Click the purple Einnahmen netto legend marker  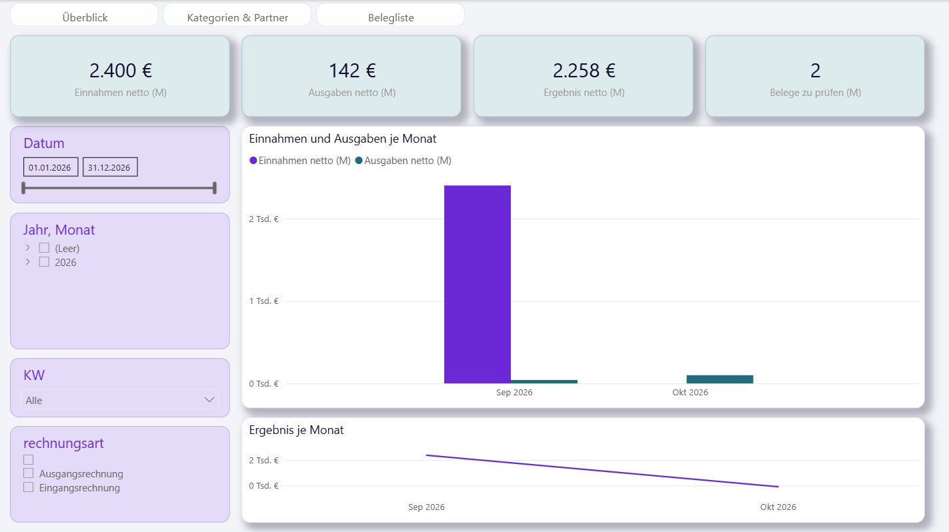[x=253, y=161]
